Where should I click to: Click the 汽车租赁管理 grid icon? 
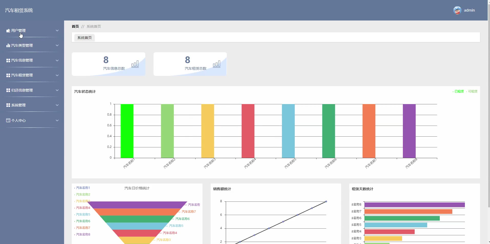(8, 75)
